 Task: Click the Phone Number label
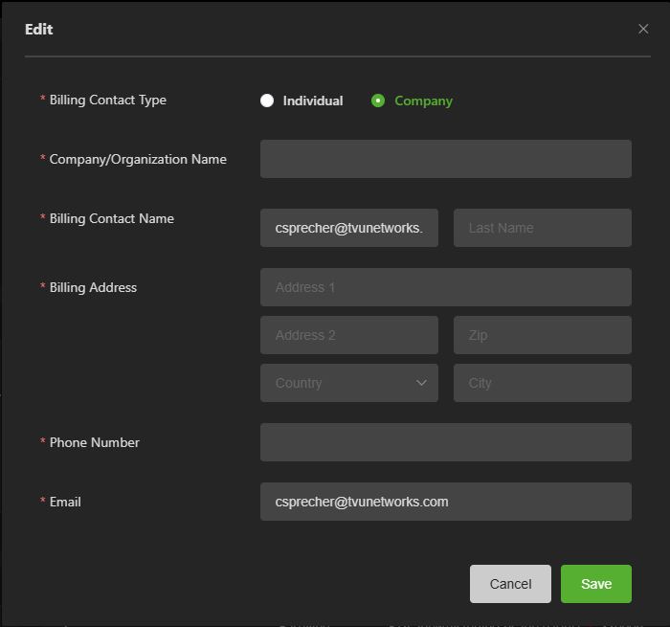(x=94, y=443)
